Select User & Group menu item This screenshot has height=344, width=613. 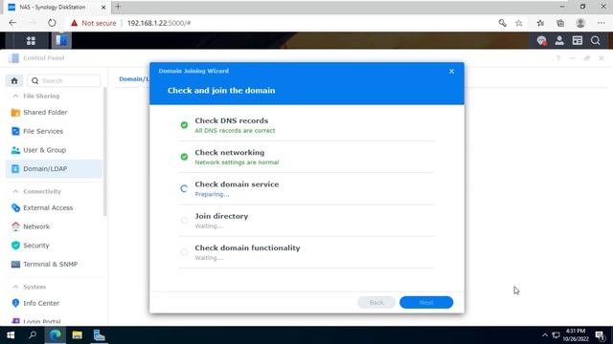coord(54,150)
